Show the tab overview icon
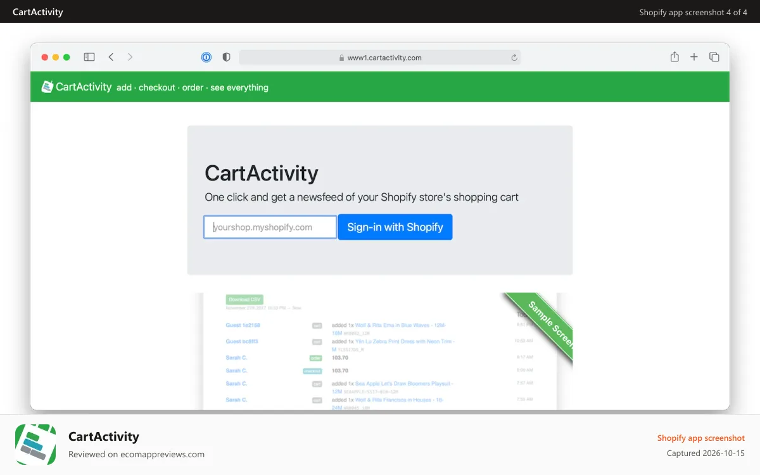Image resolution: width=760 pixels, height=475 pixels. tap(714, 57)
